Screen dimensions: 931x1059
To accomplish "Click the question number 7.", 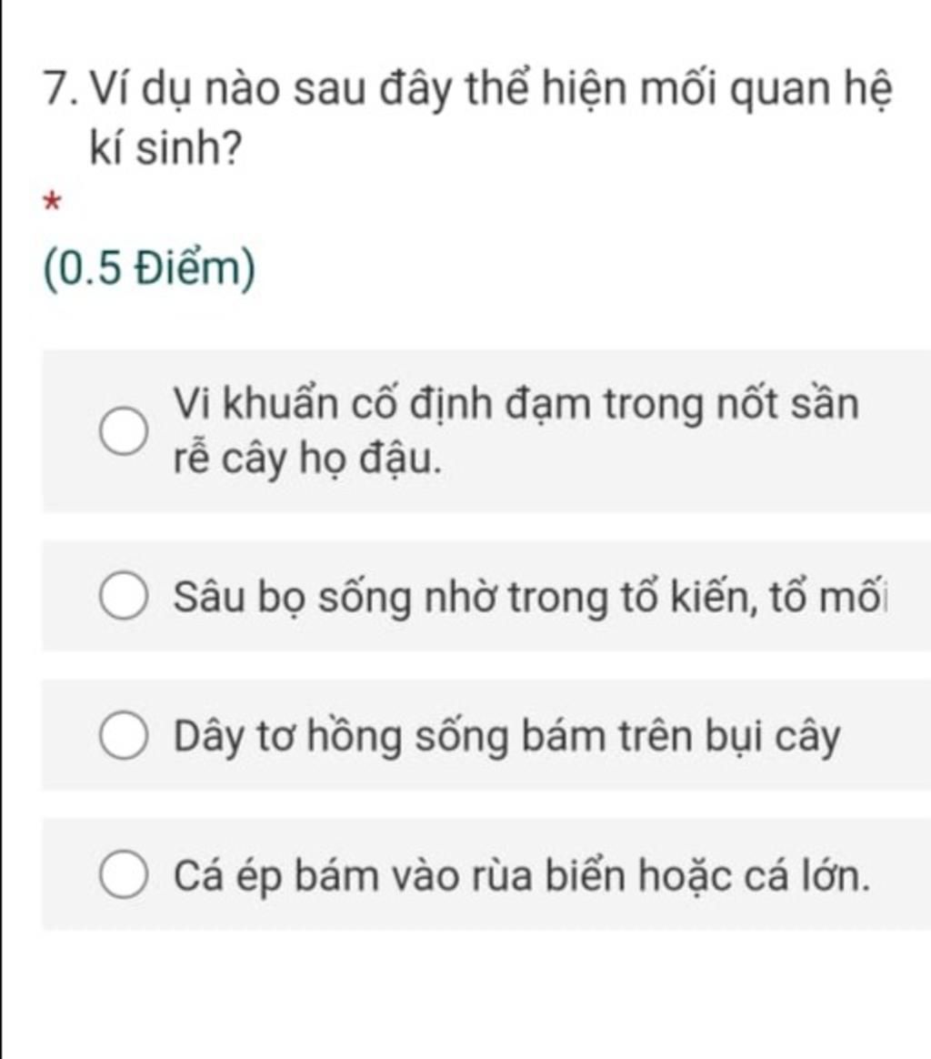I will pos(59,89).
